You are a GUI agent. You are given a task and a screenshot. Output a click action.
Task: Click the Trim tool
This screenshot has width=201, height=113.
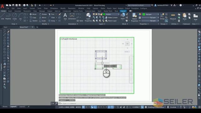point(52,14)
